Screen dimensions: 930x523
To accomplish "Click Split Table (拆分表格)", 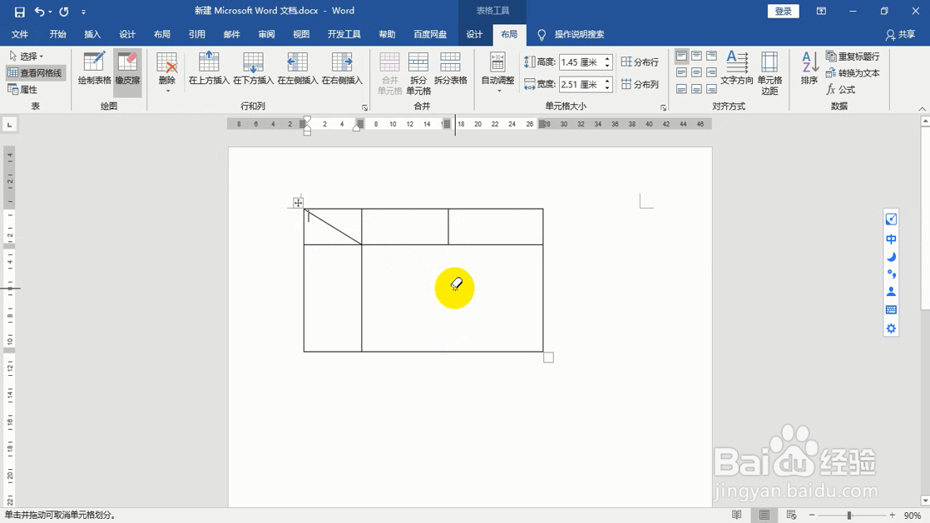I will coord(451,69).
